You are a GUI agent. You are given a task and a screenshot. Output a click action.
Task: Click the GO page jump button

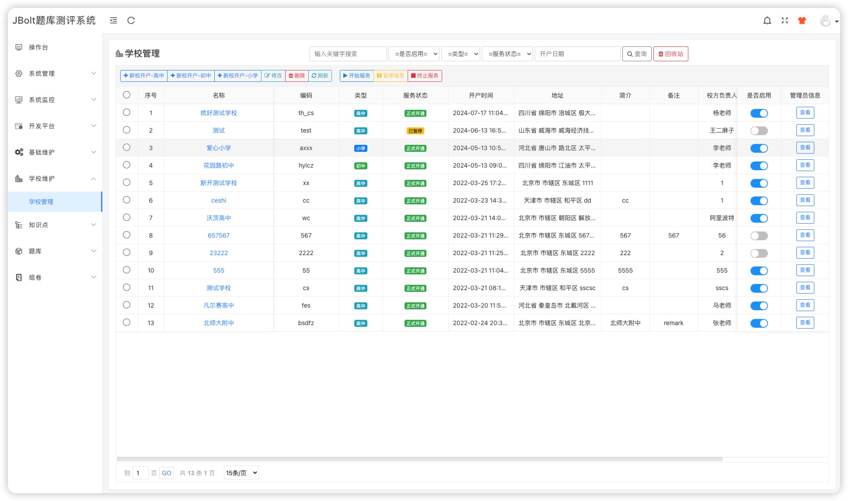point(167,473)
